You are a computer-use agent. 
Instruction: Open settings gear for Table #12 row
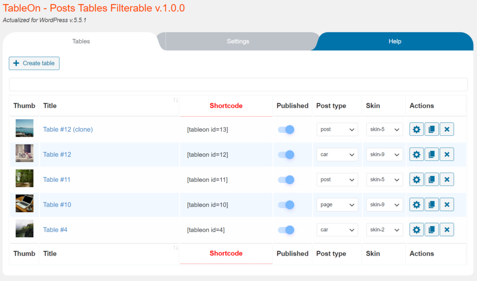[x=416, y=154]
